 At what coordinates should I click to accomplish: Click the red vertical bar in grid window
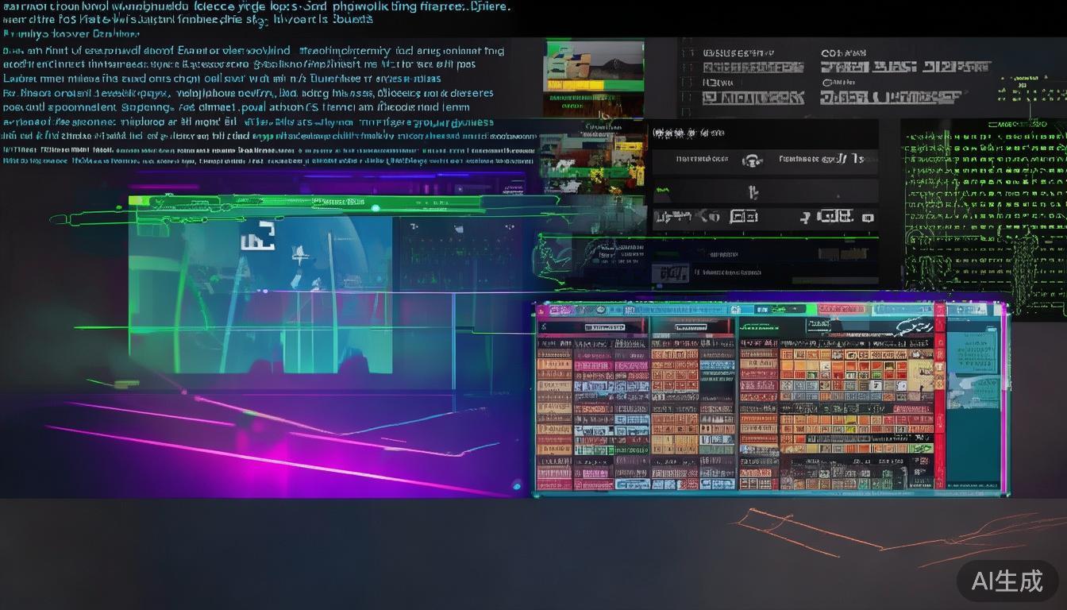click(x=940, y=397)
